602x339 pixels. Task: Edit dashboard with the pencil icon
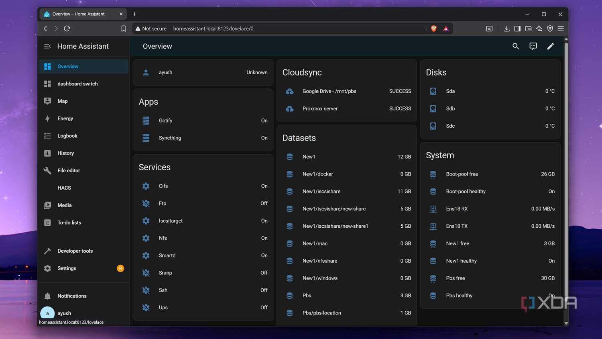pos(551,46)
